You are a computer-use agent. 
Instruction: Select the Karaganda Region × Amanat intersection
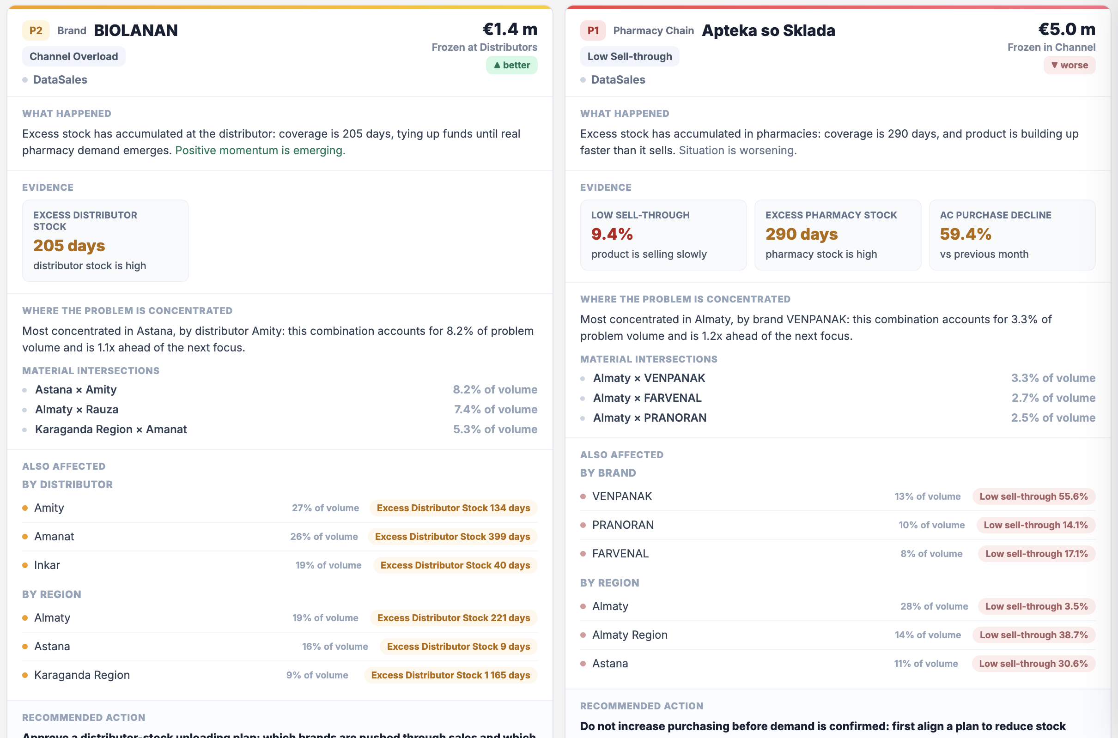[x=279, y=429]
